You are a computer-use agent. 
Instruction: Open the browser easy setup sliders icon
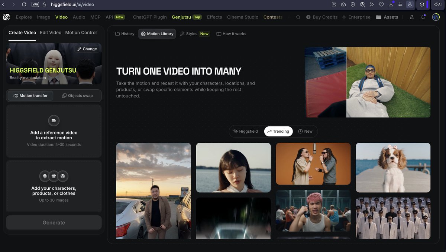[400, 4]
